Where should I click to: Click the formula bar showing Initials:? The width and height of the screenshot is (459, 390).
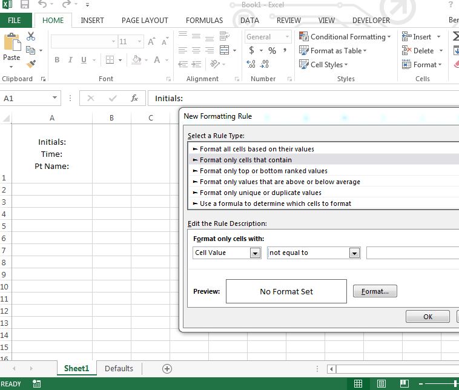[303, 98]
